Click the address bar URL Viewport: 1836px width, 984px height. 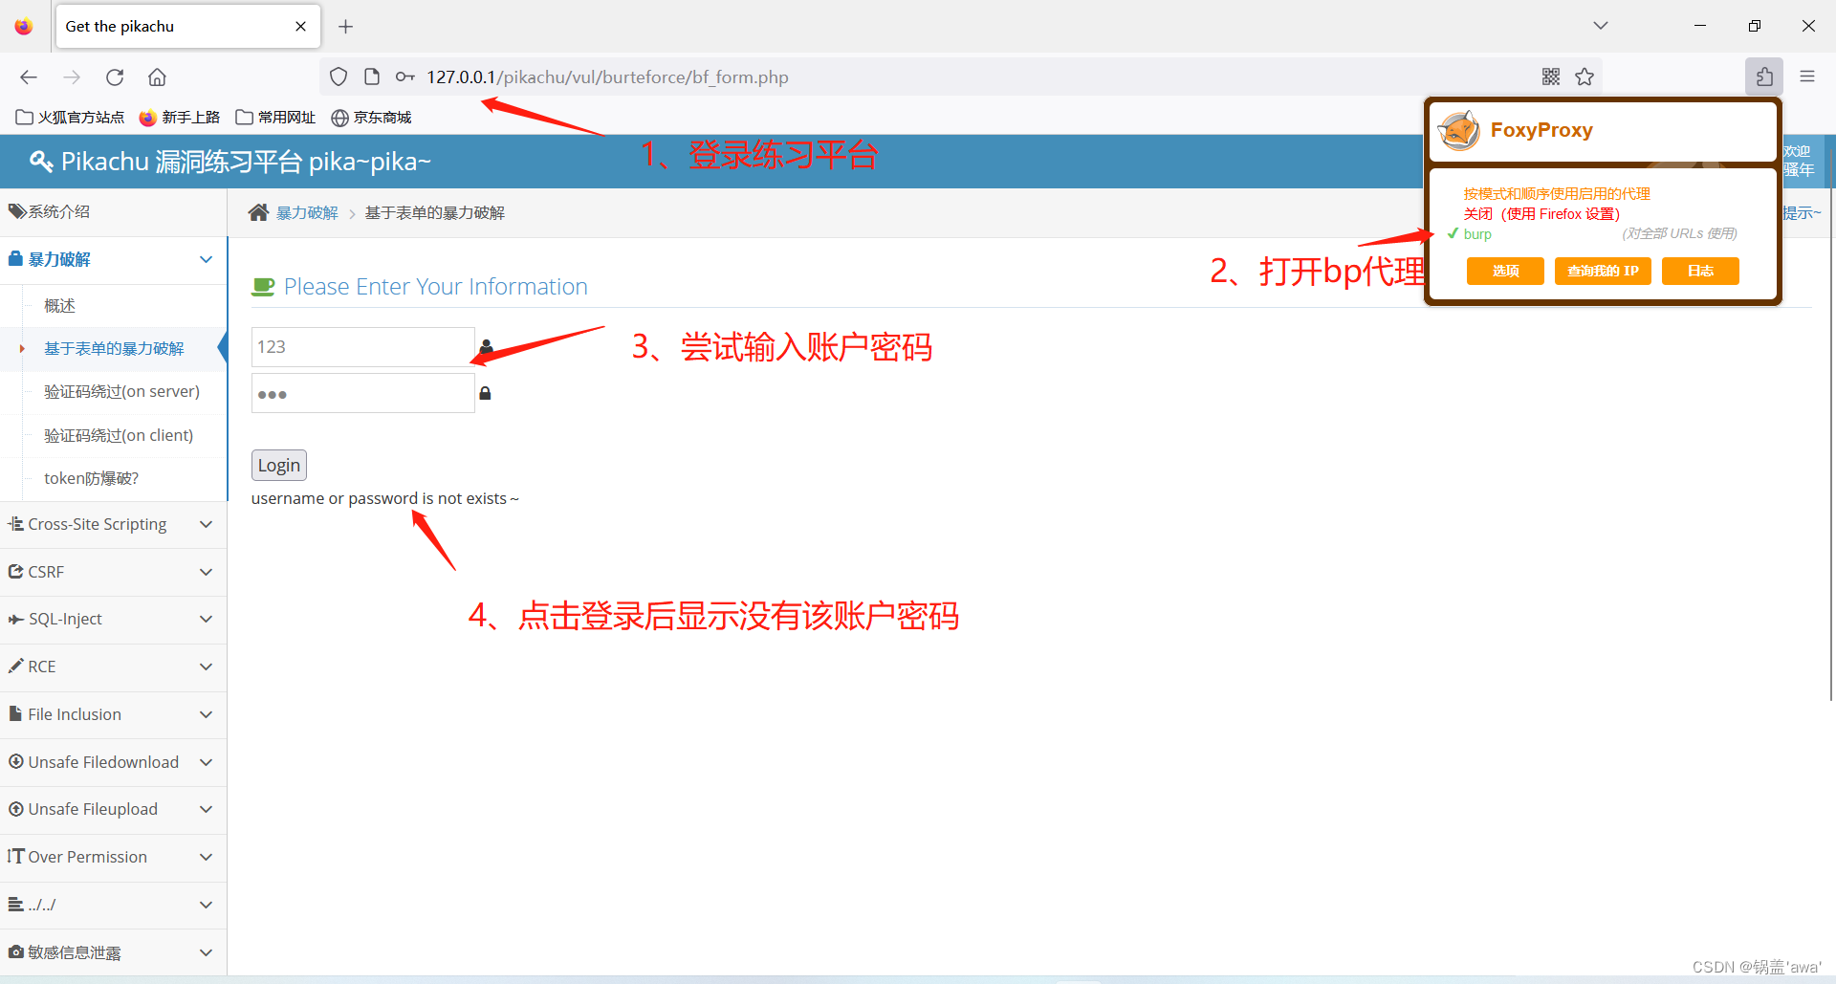[607, 77]
